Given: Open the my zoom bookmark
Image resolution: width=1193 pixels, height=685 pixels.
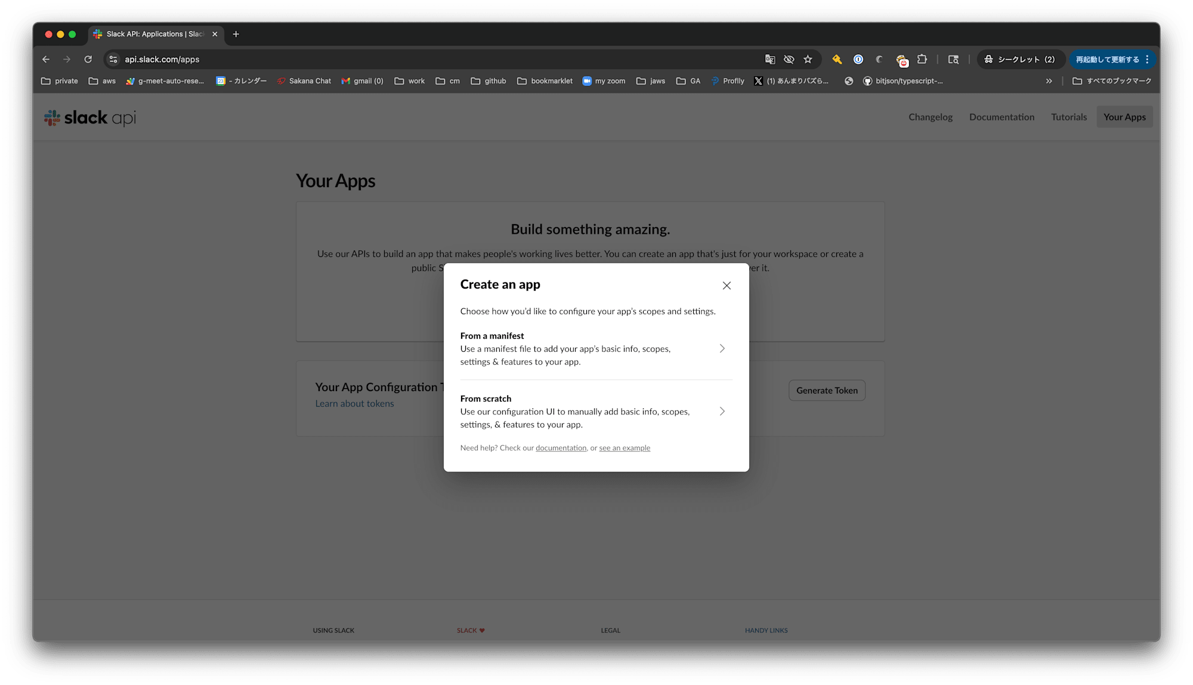Looking at the screenshot, I should tap(604, 81).
